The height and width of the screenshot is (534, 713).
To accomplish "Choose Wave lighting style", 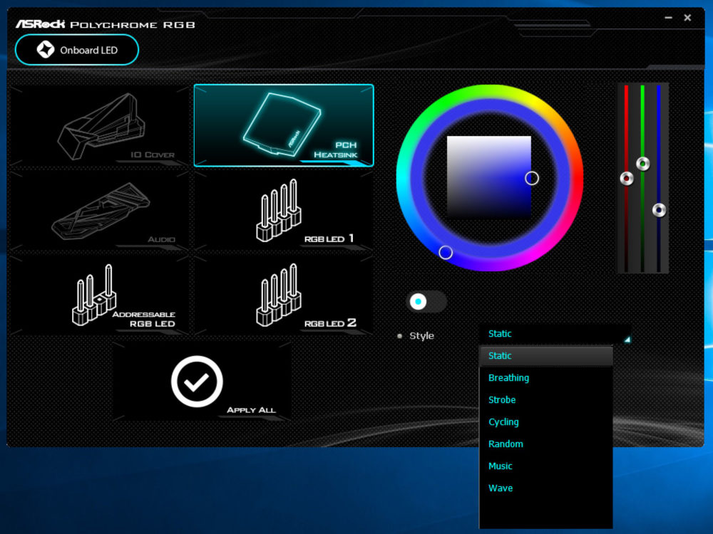I will click(x=546, y=488).
